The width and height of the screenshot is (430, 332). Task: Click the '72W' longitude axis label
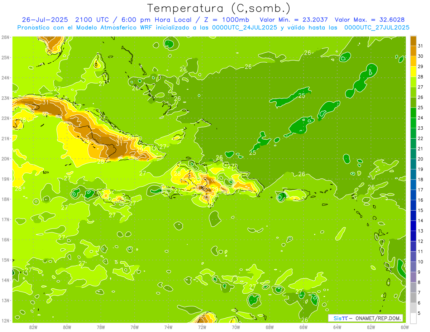(202, 327)
